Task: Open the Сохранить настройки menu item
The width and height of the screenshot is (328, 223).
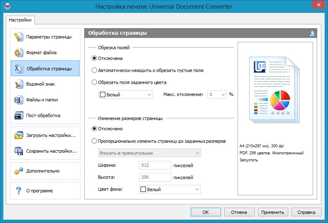Action: point(45,151)
